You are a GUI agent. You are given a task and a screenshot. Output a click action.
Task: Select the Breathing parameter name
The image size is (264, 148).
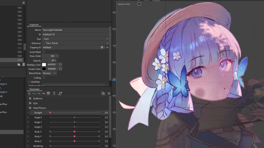[x=38, y=146]
